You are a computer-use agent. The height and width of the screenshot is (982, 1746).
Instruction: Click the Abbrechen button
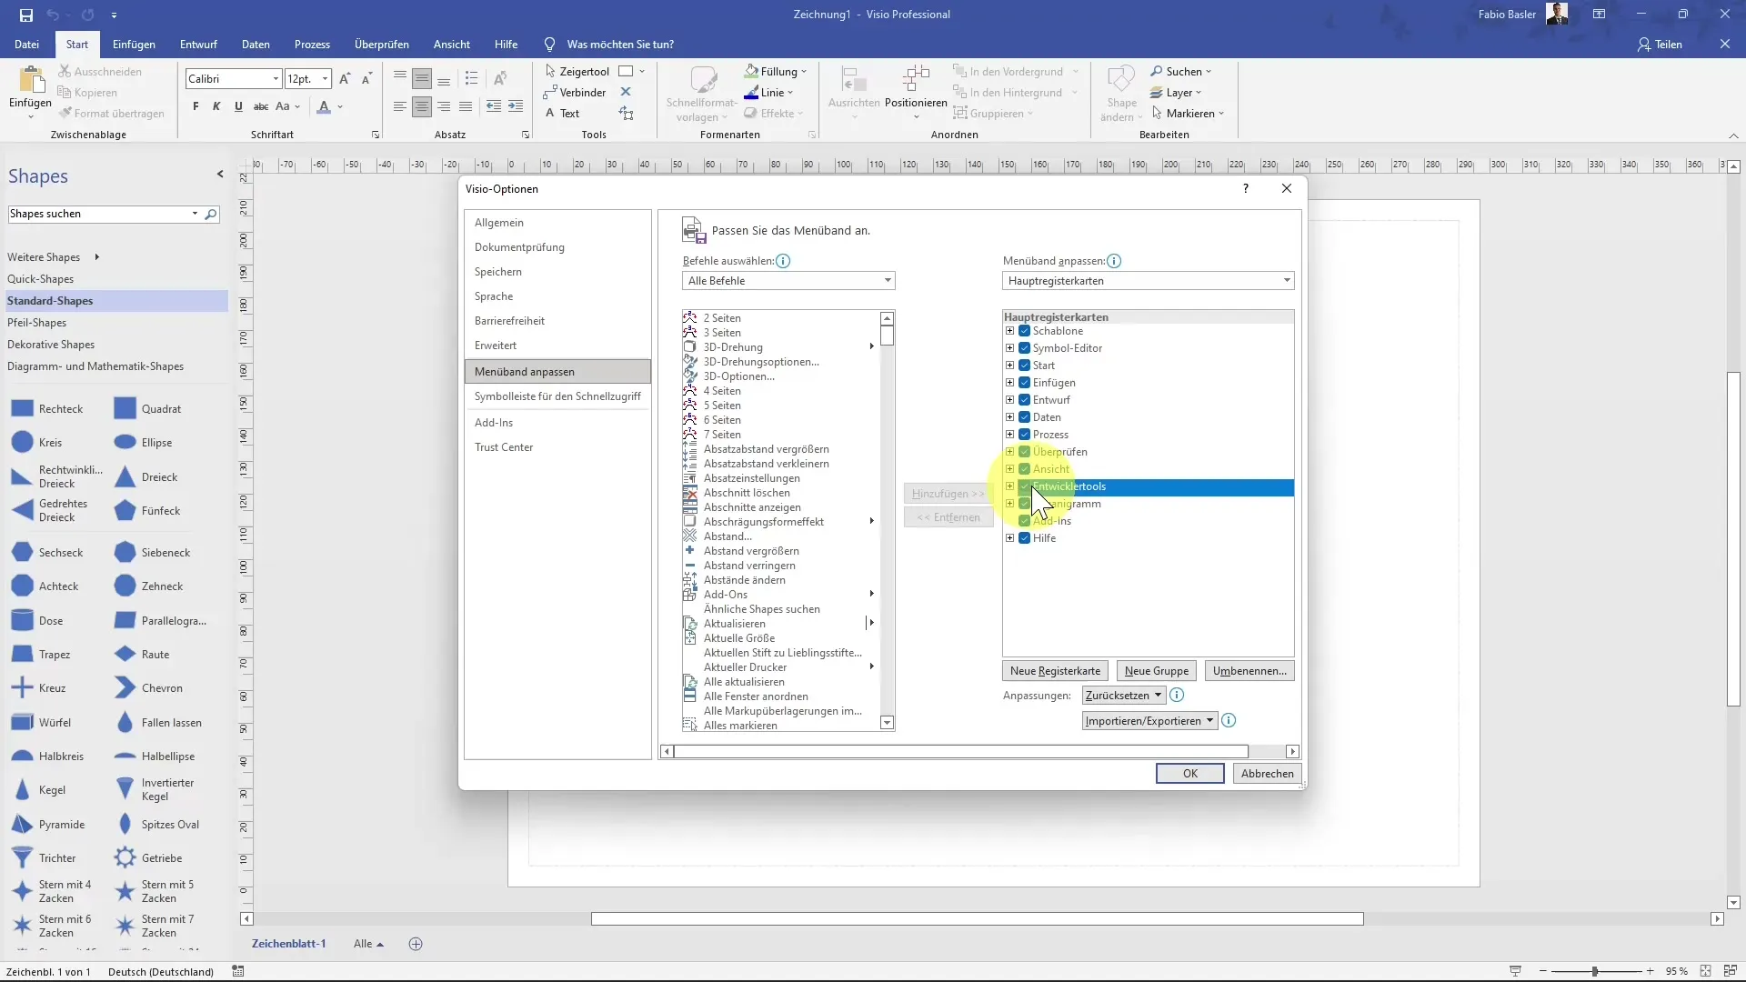(x=1267, y=774)
